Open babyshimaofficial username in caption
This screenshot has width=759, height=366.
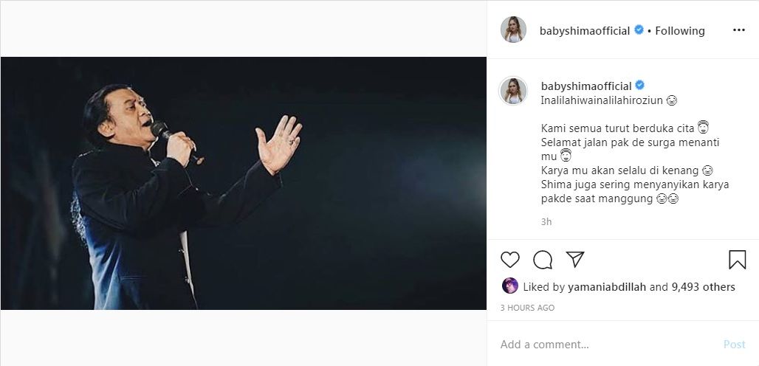click(x=585, y=86)
